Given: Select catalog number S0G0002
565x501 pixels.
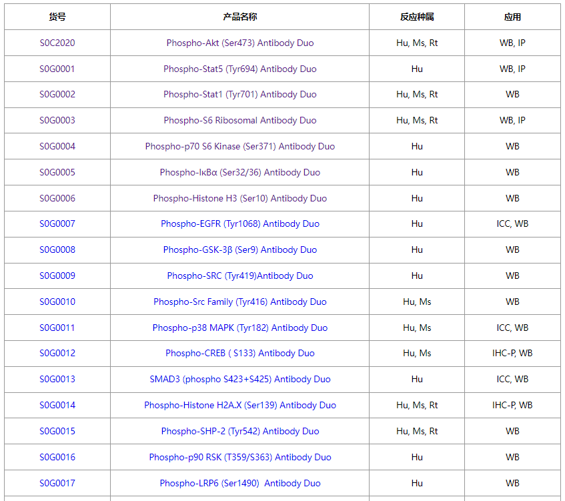Looking at the screenshot, I should tap(57, 94).
